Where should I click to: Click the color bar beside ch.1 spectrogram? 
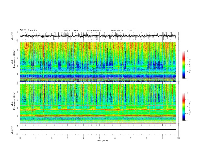[x=184, y=65]
